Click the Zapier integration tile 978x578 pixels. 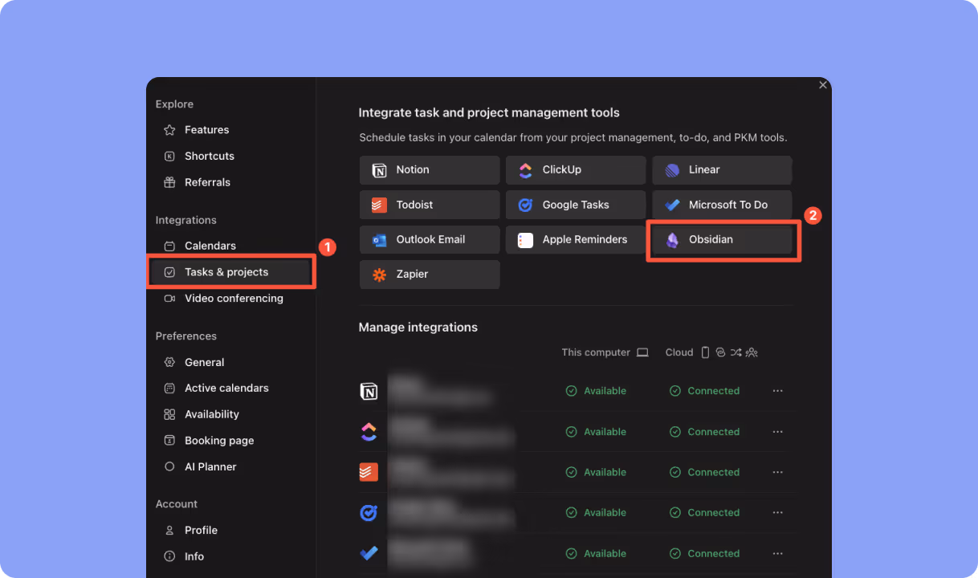(429, 275)
